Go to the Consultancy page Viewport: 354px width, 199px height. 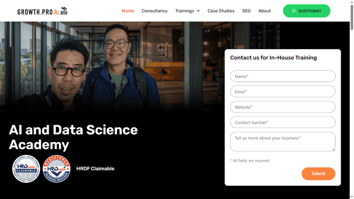(x=154, y=11)
